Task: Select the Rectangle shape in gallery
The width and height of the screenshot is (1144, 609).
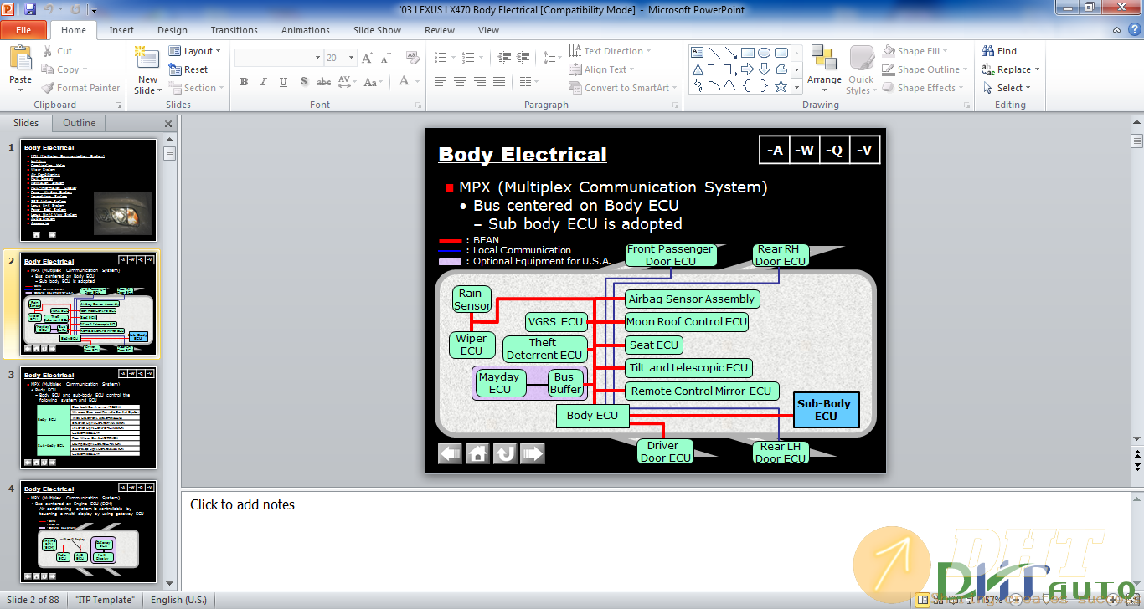Action: (x=748, y=52)
